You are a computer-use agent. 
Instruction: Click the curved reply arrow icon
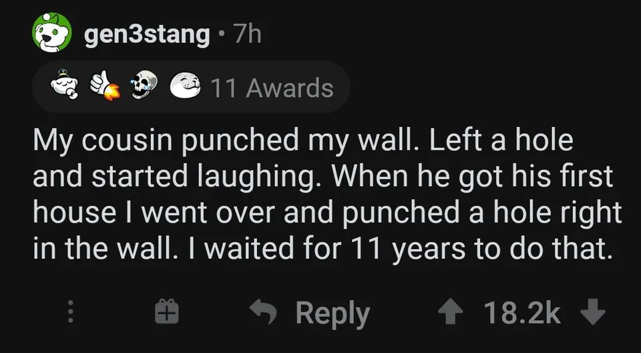(264, 313)
